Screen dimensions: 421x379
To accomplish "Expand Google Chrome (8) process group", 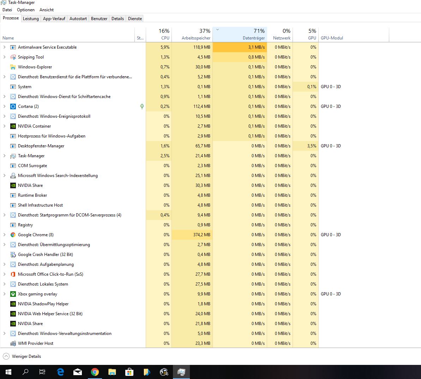I will coord(4,235).
